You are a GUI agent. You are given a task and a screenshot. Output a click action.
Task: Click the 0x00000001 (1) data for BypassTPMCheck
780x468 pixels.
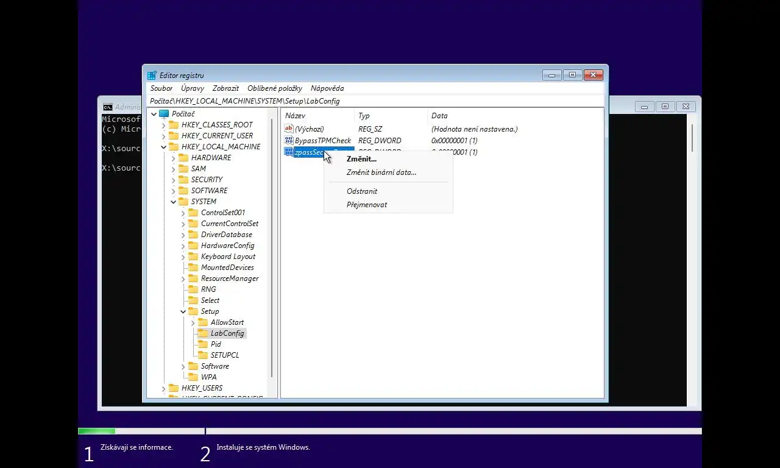point(455,141)
